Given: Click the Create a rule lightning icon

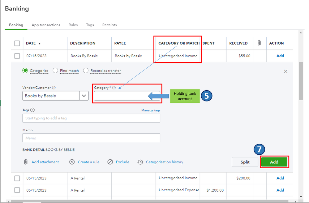Looking at the screenshot, I should pos(72,162).
